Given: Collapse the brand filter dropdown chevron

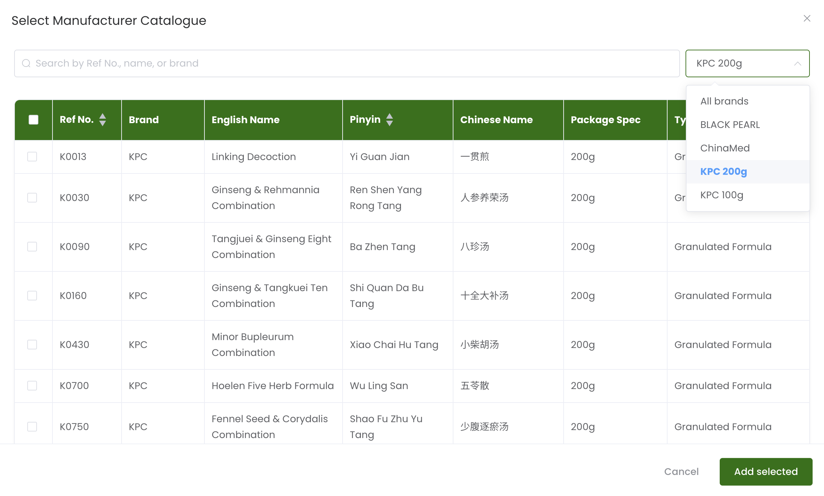Looking at the screenshot, I should [x=797, y=63].
